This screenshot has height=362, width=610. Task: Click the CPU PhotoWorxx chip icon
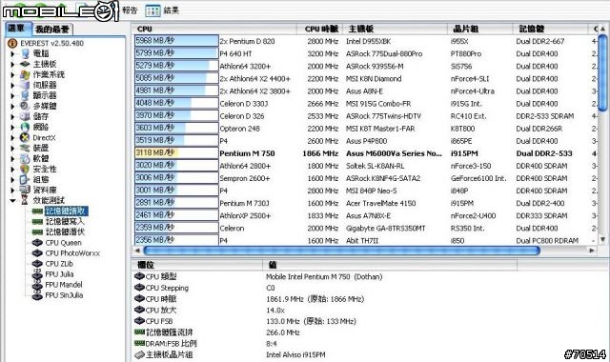click(37, 253)
